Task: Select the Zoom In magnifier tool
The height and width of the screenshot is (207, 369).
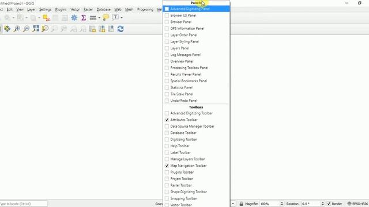Action: coord(17,29)
